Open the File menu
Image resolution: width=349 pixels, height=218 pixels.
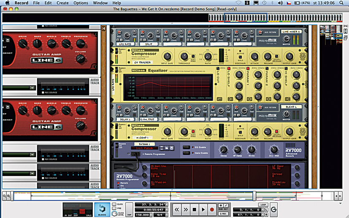tap(36, 3)
